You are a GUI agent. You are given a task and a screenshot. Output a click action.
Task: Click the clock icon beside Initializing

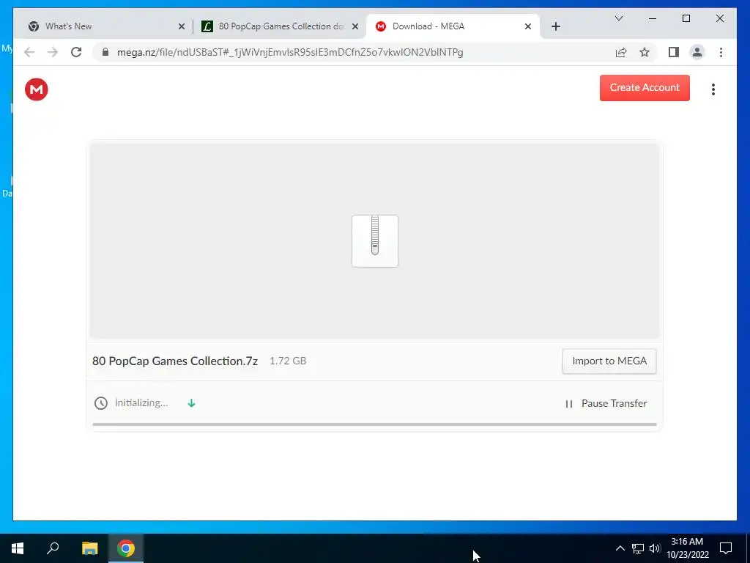pos(101,403)
